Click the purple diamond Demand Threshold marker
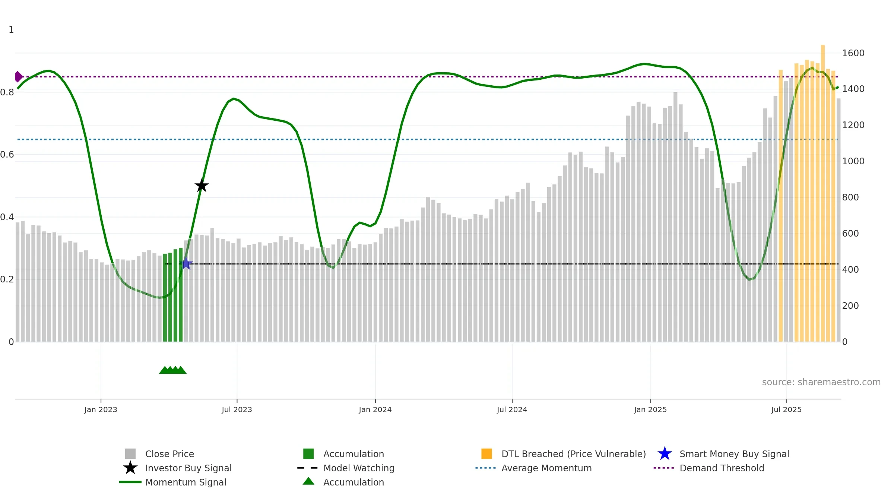The image size is (894, 503). tap(18, 77)
